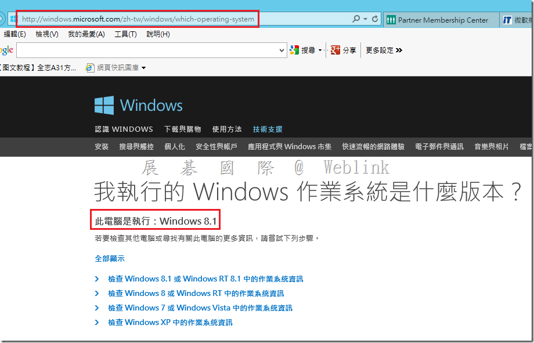Click the 網頁快訊圖庫 favorites bar icon
Screen dimensions: 534x343
pos(90,68)
